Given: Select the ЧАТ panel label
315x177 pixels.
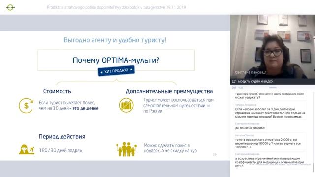Looking at the screenshot, I should (241, 88).
